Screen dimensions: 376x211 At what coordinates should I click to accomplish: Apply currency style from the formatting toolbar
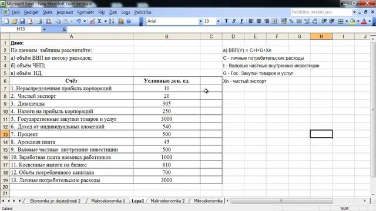pyautogui.click(x=284, y=21)
